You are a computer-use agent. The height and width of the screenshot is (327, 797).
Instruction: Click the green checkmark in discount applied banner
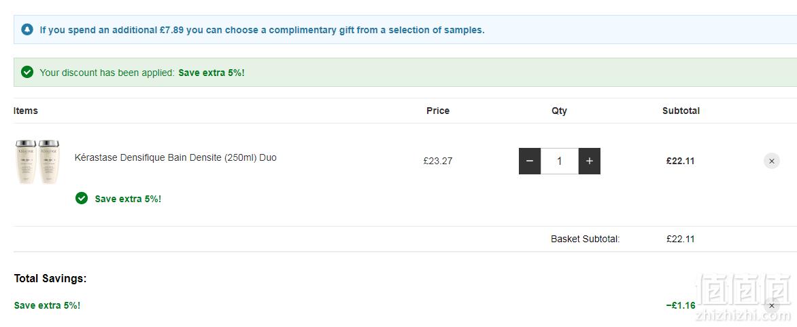[27, 72]
